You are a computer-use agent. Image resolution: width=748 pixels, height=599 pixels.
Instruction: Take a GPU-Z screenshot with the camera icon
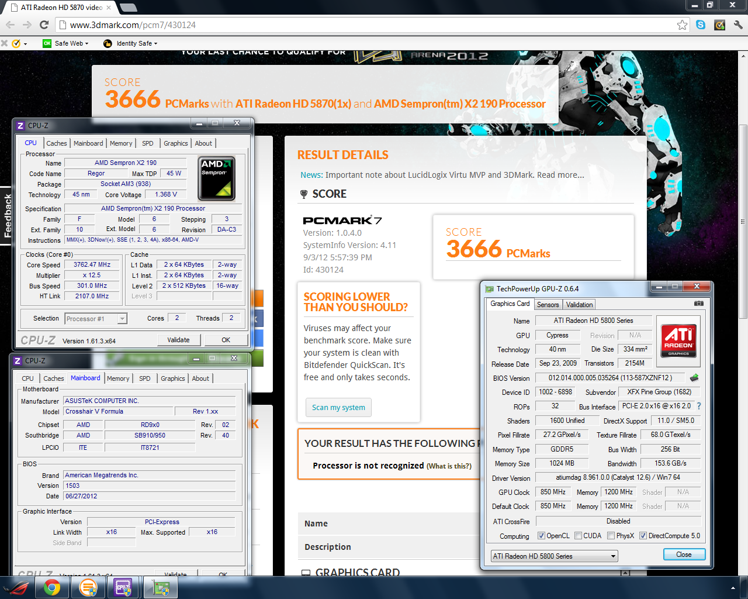(x=698, y=304)
